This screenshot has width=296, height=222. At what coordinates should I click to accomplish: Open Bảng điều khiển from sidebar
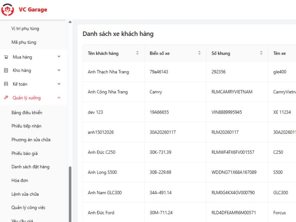coord(28,113)
